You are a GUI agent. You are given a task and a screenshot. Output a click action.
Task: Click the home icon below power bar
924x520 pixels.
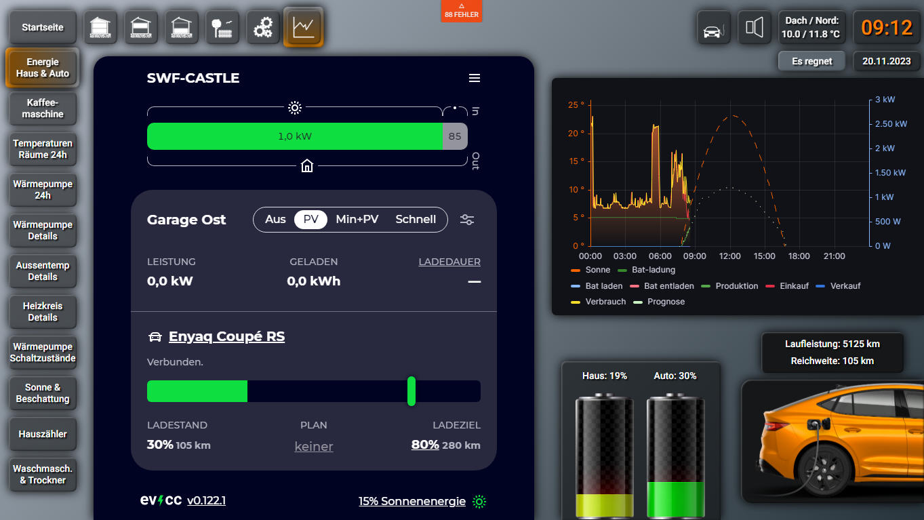[x=307, y=165]
